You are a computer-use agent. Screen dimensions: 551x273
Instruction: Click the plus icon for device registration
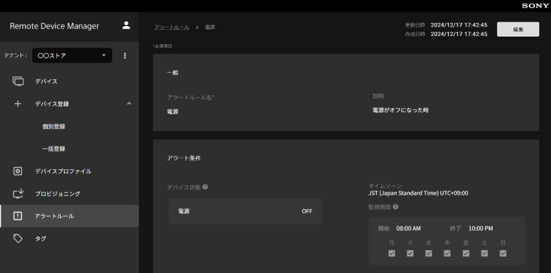point(18,104)
